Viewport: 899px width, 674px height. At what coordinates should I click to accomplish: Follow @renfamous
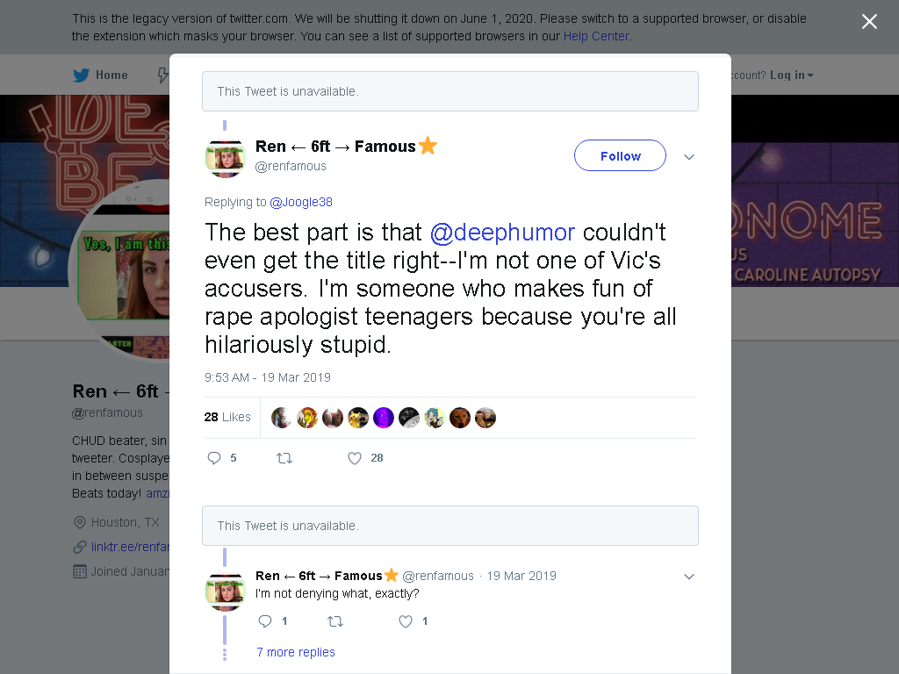620,155
